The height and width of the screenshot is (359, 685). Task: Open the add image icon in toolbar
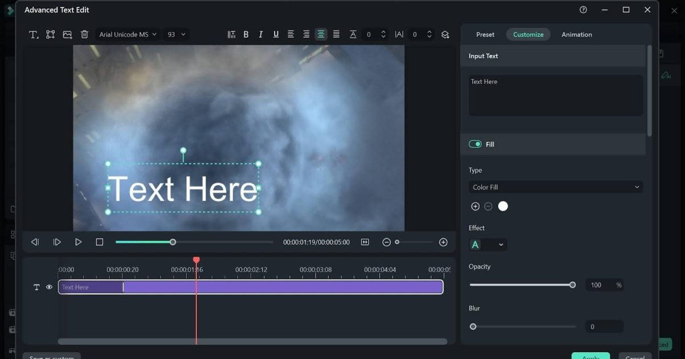pos(67,34)
